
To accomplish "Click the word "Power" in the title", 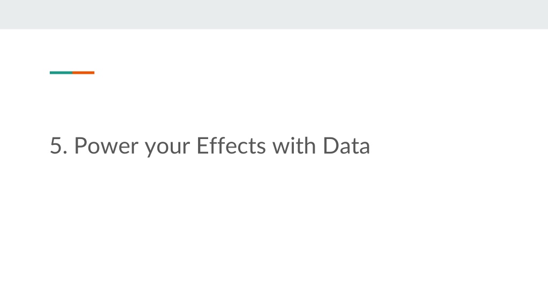I will tap(106, 146).
